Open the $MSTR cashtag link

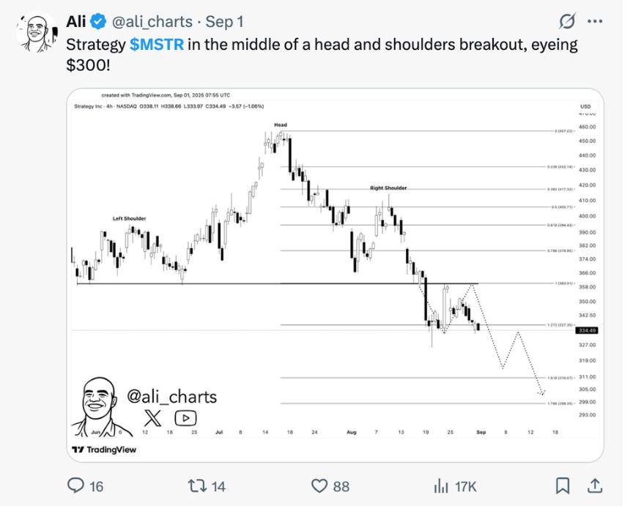point(157,45)
